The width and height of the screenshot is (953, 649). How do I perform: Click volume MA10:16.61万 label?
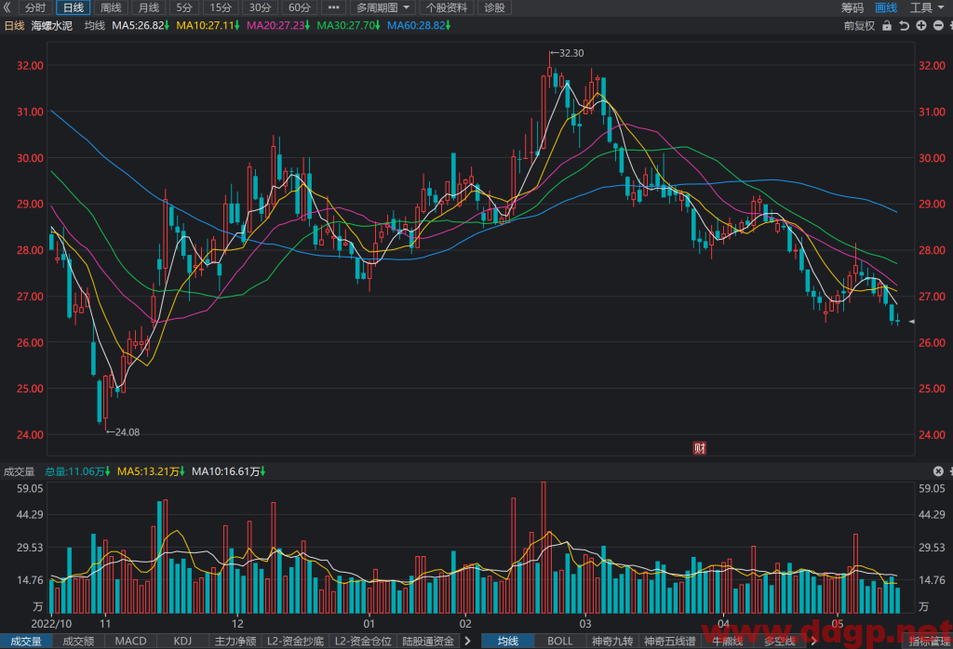(229, 471)
